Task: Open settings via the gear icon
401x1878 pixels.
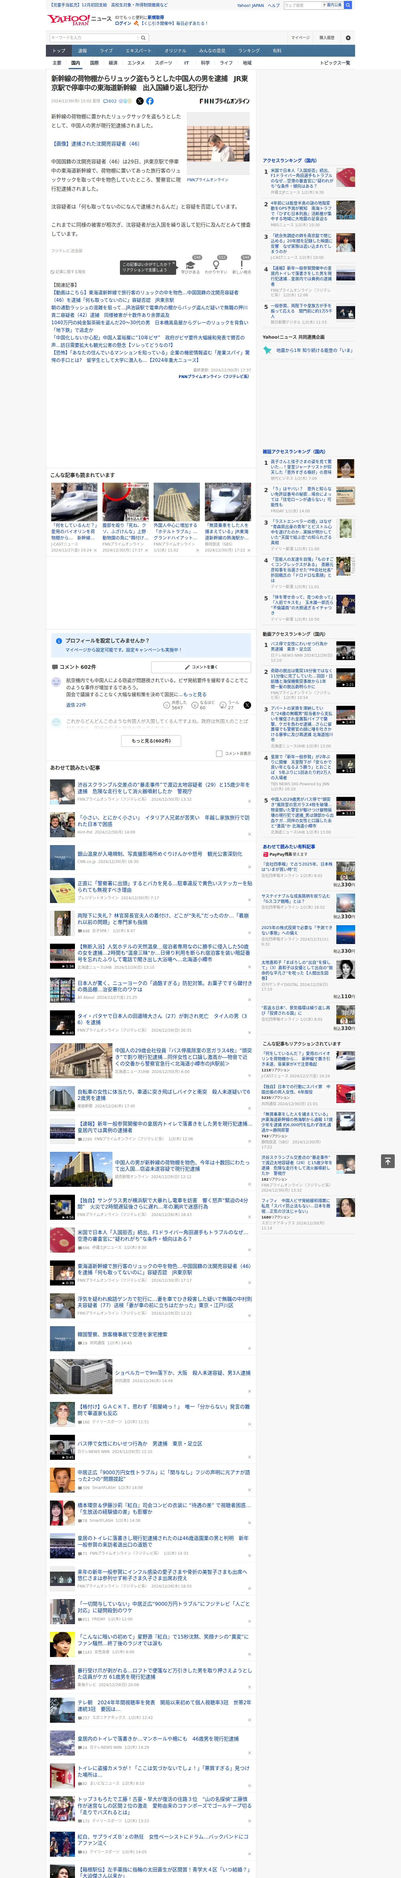Action: 348,38
